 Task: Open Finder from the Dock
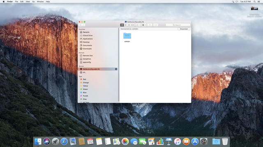point(38,142)
